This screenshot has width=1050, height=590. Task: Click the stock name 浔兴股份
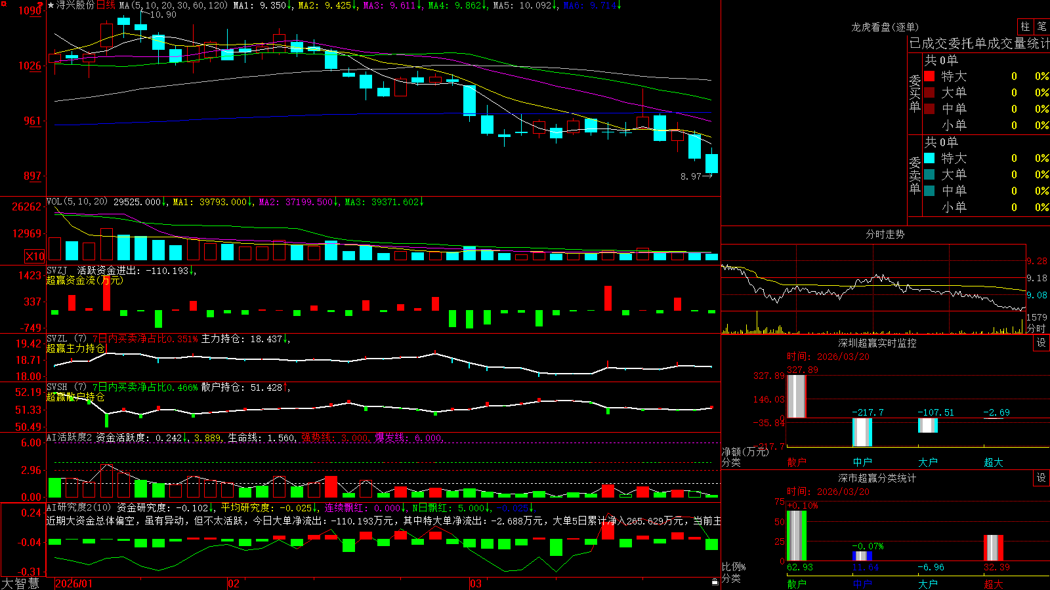click(75, 5)
